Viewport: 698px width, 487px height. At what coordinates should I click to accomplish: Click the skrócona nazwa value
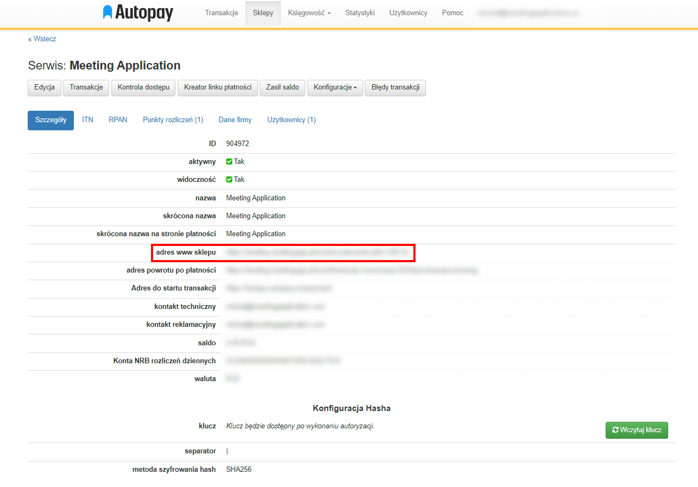256,216
